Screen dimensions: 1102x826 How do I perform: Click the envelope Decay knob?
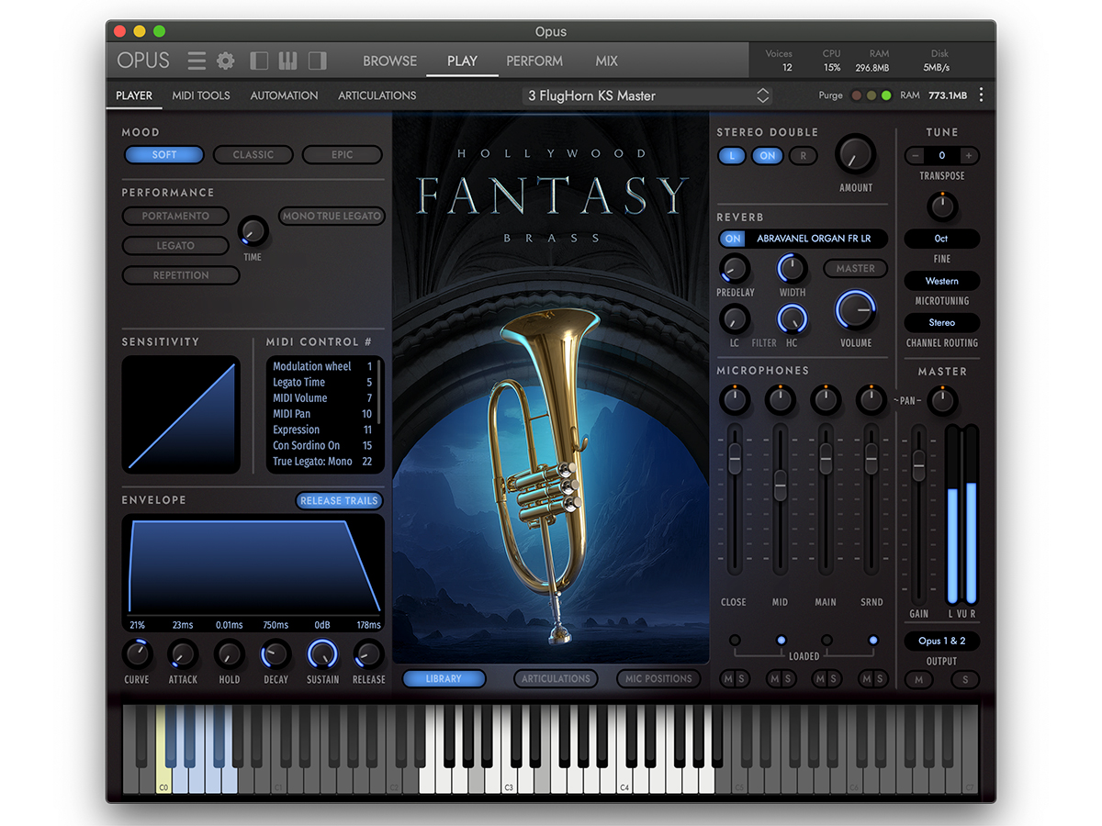click(275, 654)
